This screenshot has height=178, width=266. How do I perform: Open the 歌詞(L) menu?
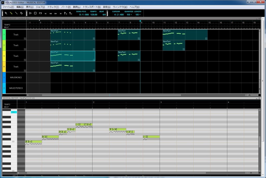[x=77, y=7]
